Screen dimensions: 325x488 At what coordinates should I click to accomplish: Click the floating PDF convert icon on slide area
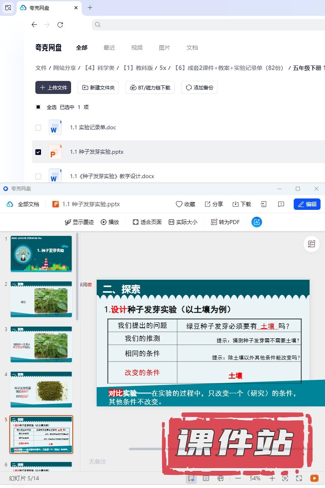tap(312, 244)
